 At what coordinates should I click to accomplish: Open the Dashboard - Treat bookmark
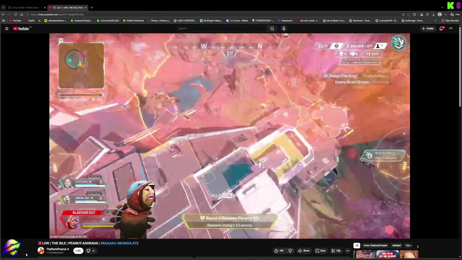click(x=360, y=21)
